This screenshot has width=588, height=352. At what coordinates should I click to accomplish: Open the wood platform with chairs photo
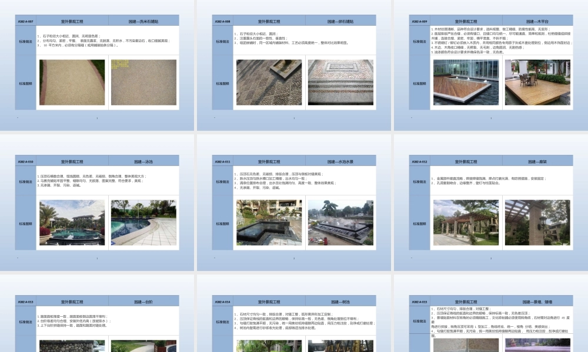pyautogui.click(x=538, y=82)
